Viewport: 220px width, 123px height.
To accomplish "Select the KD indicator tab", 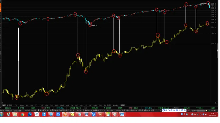I will [90, 105].
